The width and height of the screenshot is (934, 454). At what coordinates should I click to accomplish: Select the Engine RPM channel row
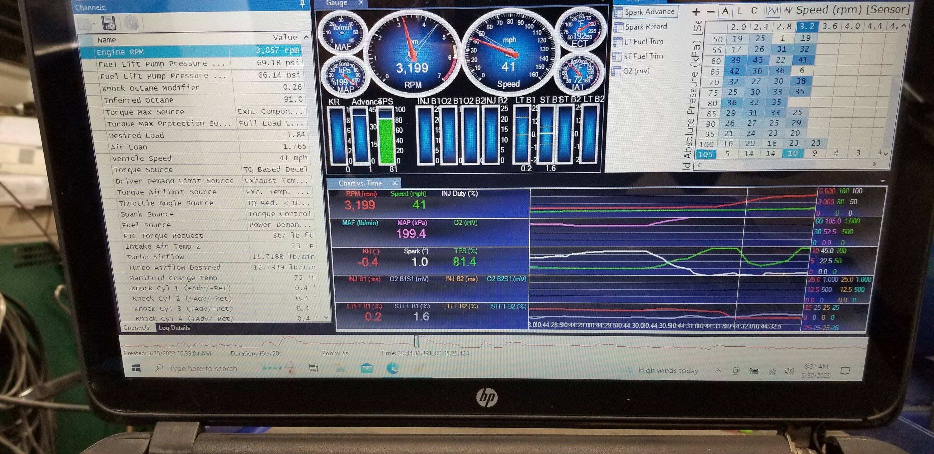coord(190,51)
